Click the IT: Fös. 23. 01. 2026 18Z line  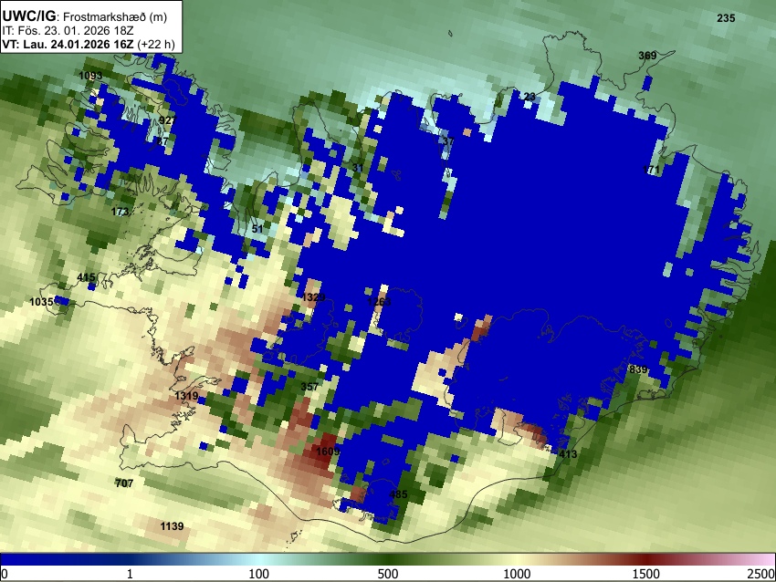point(68,31)
